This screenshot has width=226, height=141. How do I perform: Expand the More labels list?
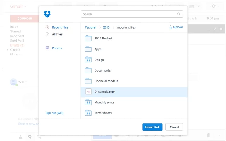point(15,54)
